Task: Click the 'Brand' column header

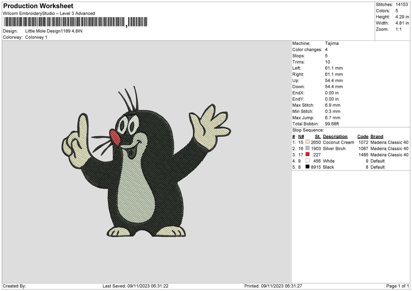Action: click(x=377, y=136)
